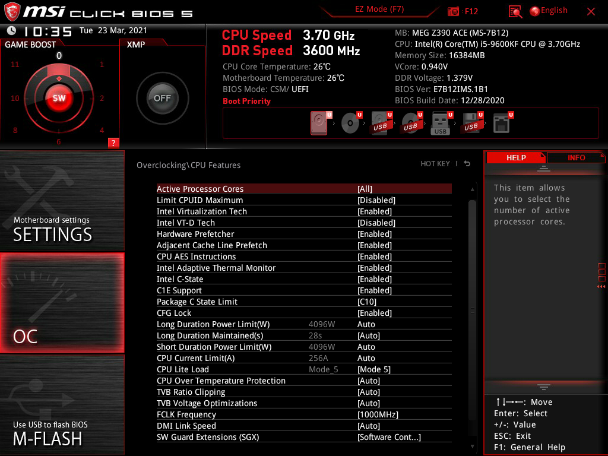Click the red question mark help button
This screenshot has height=456, width=608.
pos(113,142)
